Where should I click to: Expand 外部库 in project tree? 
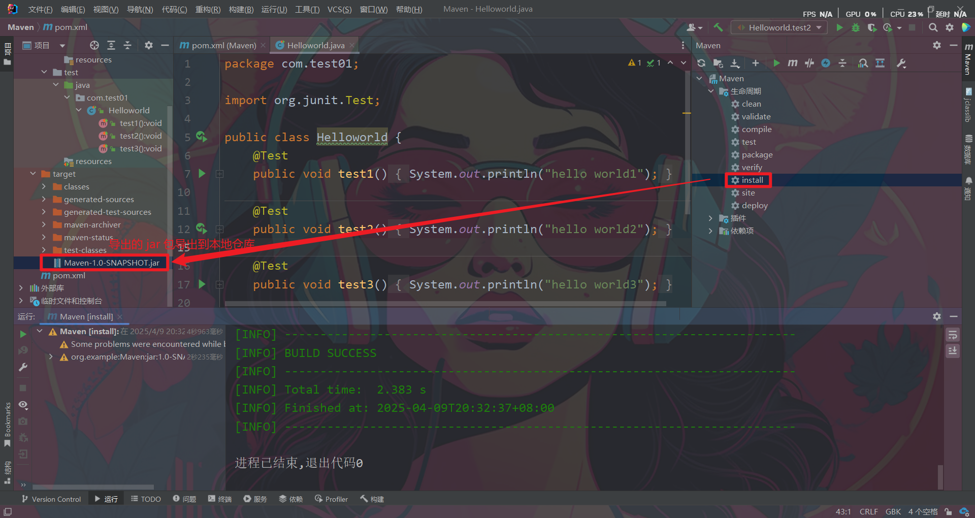coord(21,288)
